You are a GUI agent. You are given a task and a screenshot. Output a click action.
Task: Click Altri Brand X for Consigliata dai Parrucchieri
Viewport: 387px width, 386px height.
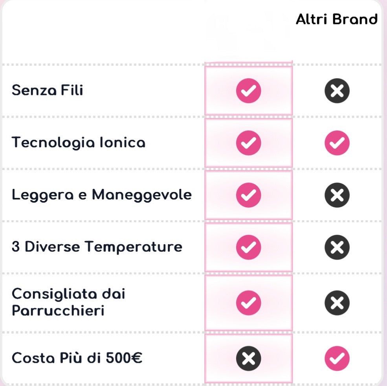337,303
